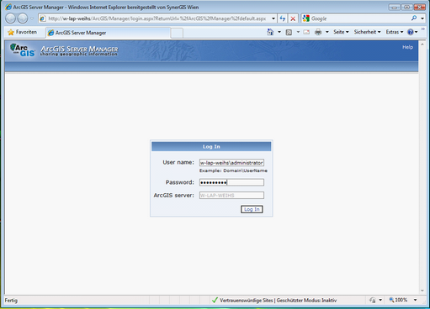Click the Log In panel header
The height and width of the screenshot is (309, 430).
211,146
